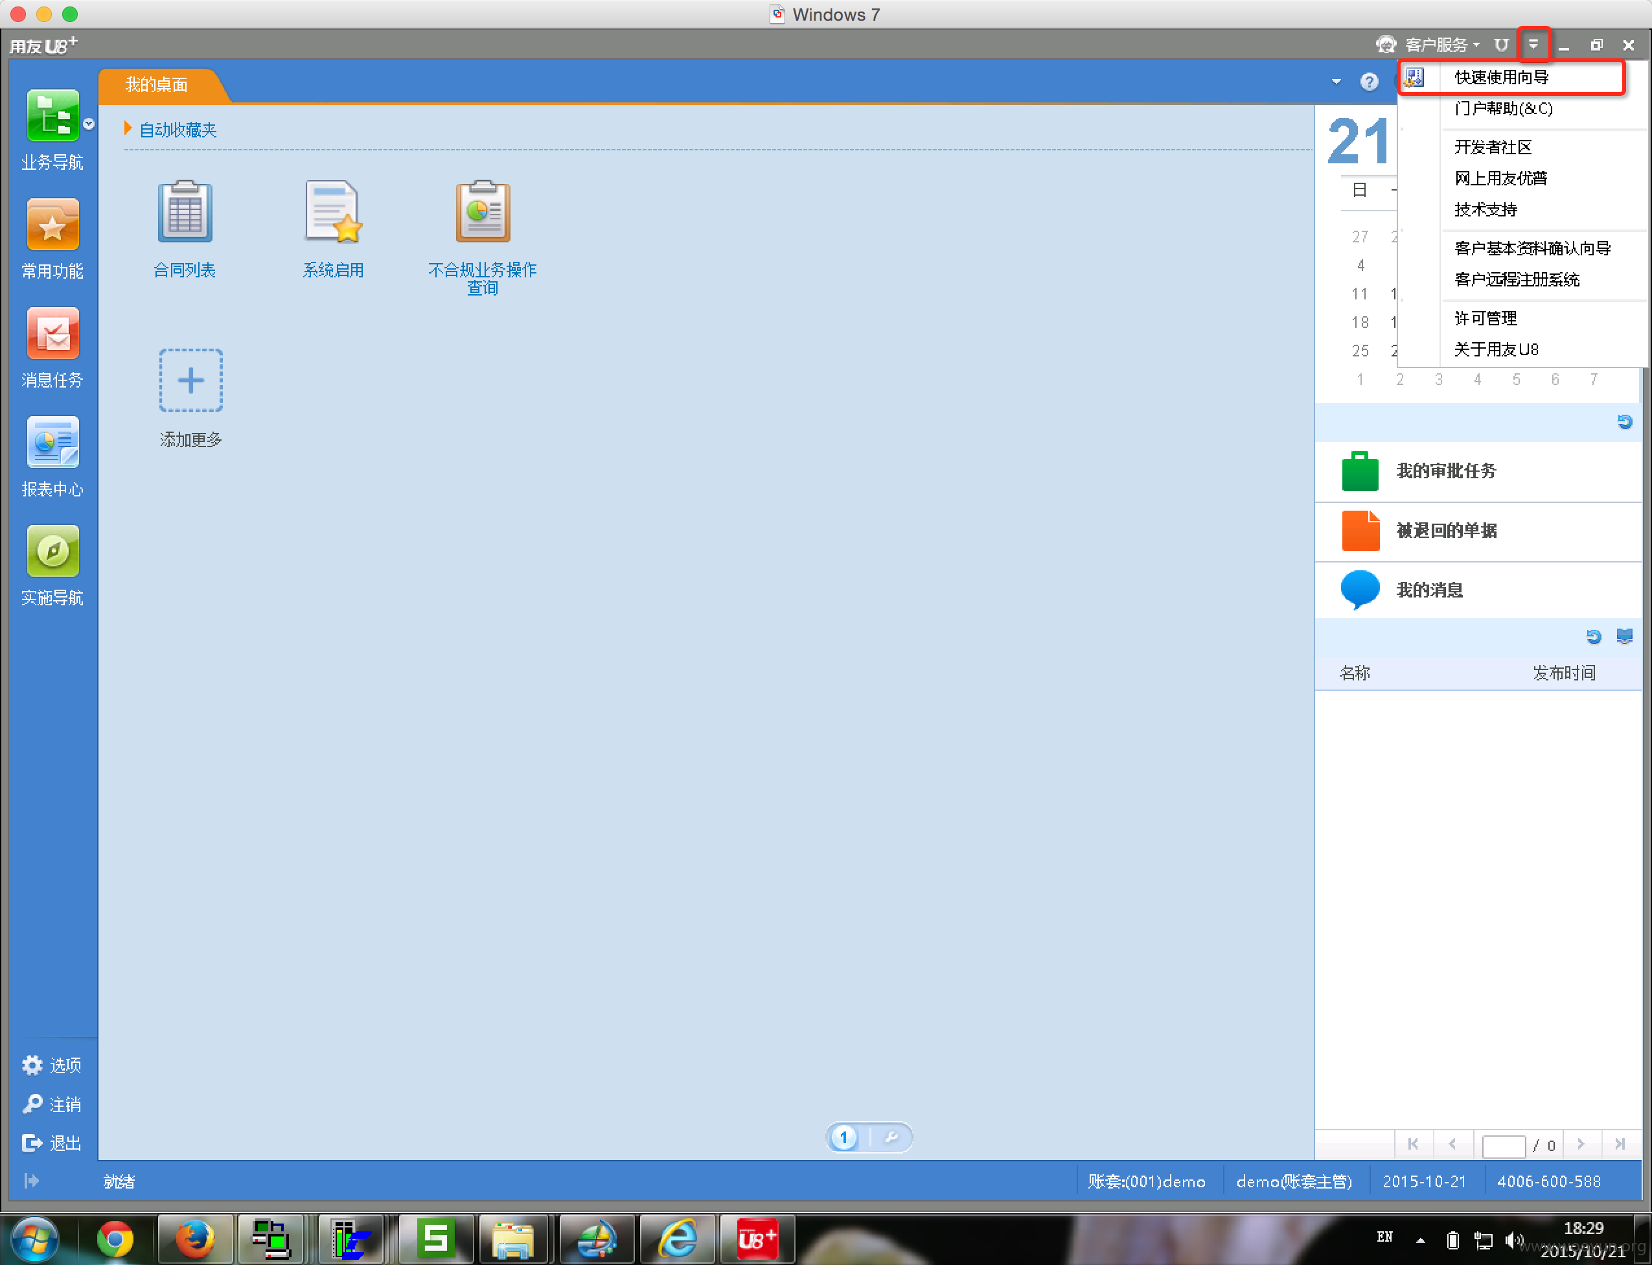Viewport: 1652px width, 1265px height.
Task: Click the dropdown menu button in the title bar
Action: coord(1533,45)
